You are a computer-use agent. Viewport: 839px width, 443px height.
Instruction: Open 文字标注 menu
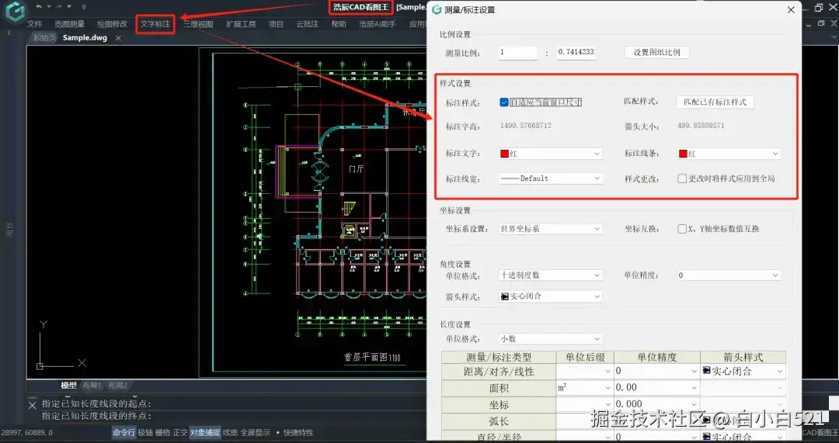pos(155,24)
